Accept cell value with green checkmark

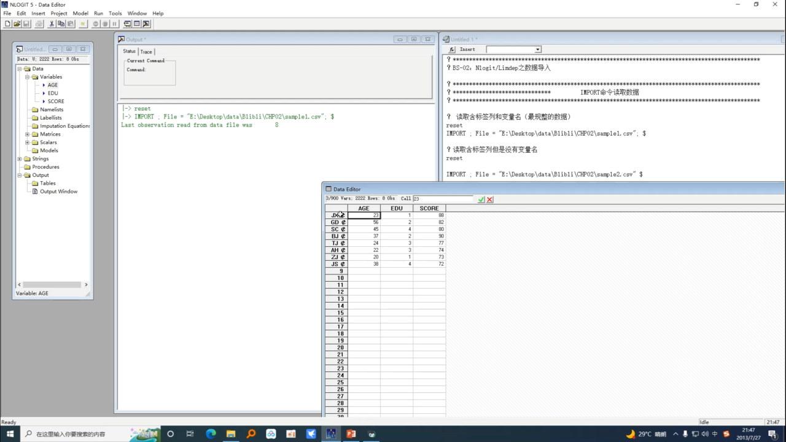tap(481, 200)
